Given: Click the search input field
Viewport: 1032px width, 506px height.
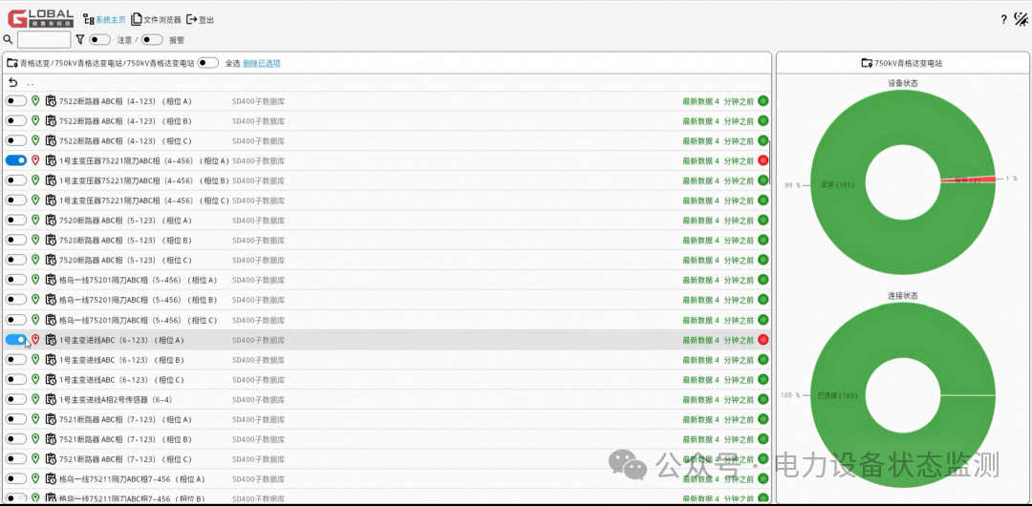Looking at the screenshot, I should click(44, 39).
